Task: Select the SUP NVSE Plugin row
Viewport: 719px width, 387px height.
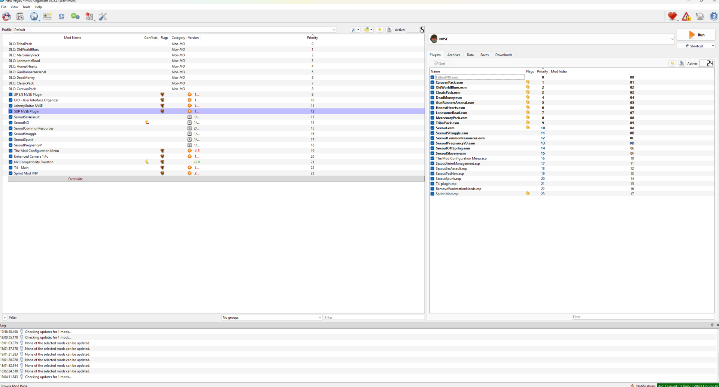Action: pyautogui.click(x=213, y=111)
